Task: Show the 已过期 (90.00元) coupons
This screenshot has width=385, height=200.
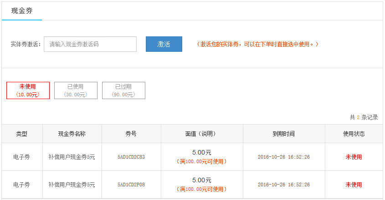Action: pyautogui.click(x=124, y=90)
